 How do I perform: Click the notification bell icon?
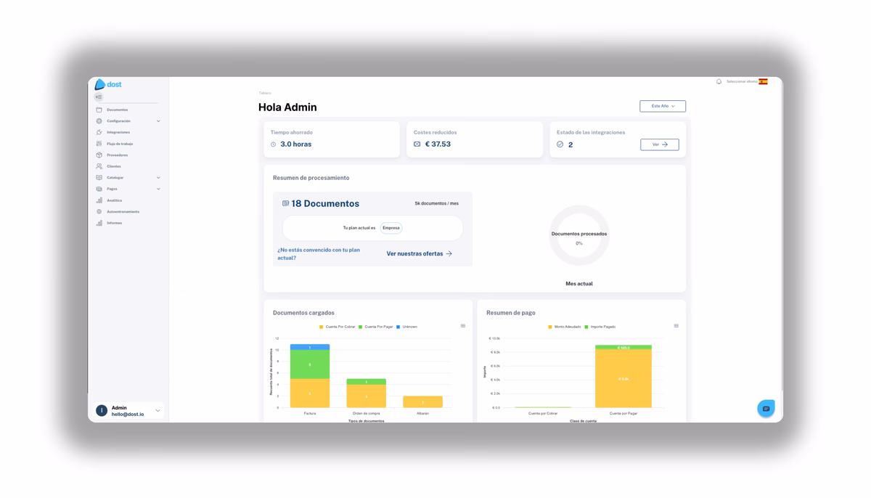(719, 82)
